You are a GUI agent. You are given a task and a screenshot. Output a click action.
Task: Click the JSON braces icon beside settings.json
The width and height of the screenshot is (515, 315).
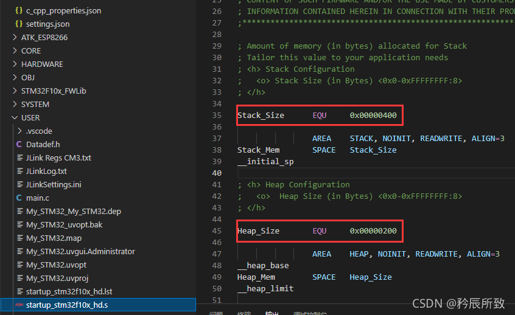point(19,24)
